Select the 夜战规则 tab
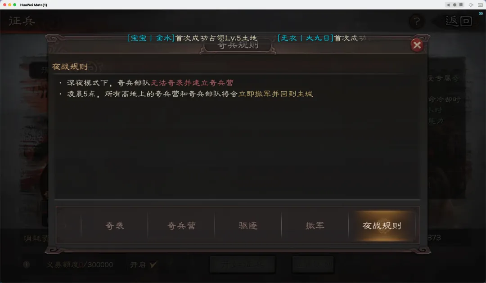 click(382, 226)
